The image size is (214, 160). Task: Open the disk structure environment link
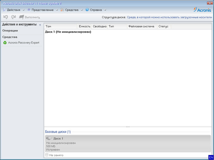click(x=169, y=17)
